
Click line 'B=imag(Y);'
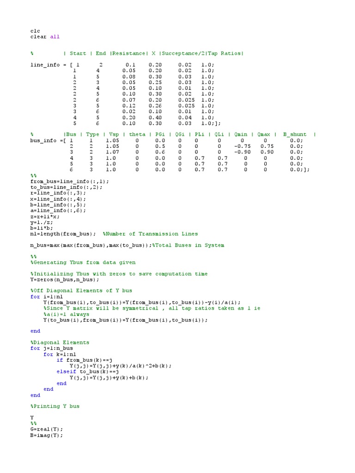tap(47, 435)
